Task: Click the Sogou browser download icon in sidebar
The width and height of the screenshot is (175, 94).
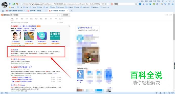Action: click(x=80, y=75)
